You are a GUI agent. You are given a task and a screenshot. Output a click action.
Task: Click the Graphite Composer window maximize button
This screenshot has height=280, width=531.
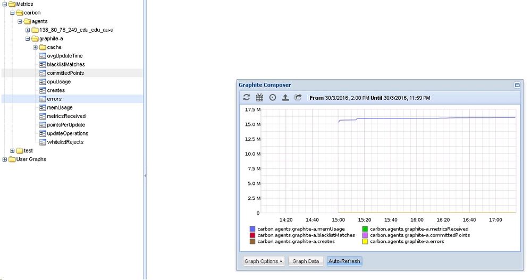517,85
